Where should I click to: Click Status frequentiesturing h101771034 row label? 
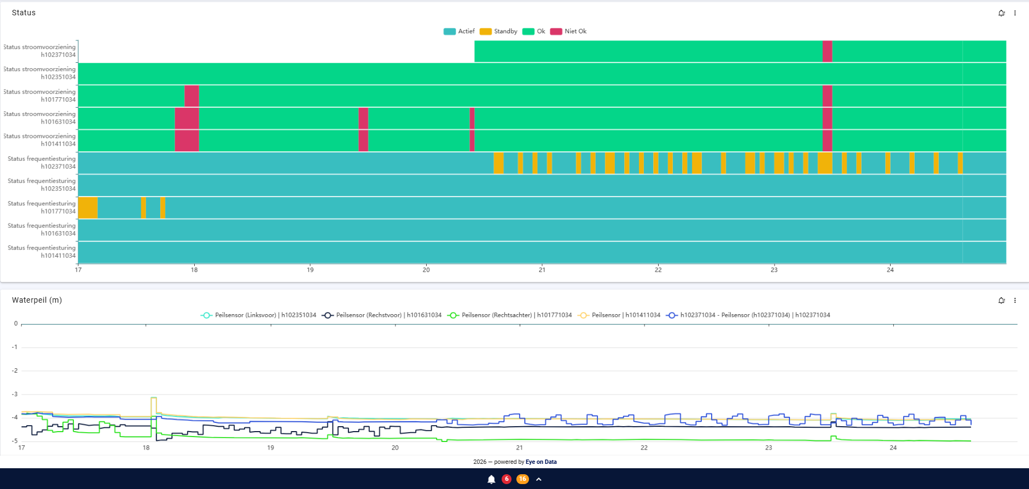(x=42, y=207)
